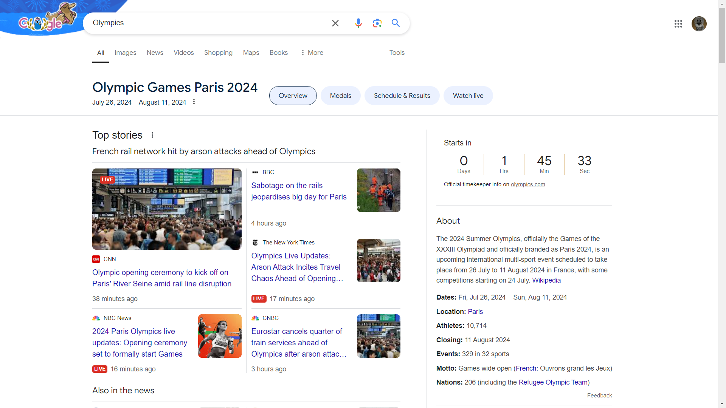Image resolution: width=726 pixels, height=408 pixels.
Task: Open the Refugee Olympic Team link
Action: (553, 382)
